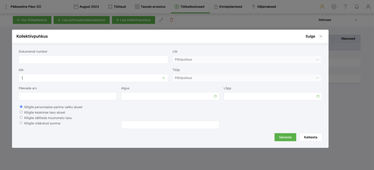Click Lisa puhkusekompensatsioon button
374x170 pixels.
point(81,20)
